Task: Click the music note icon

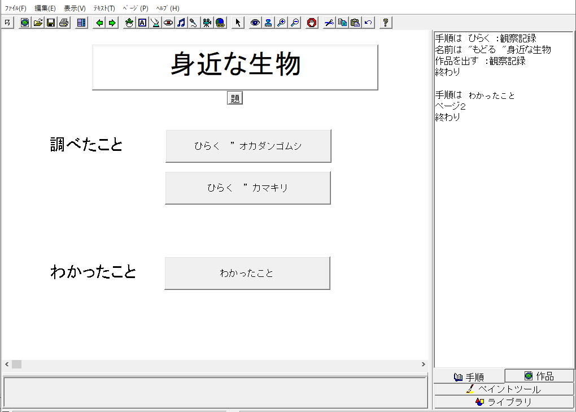Action: [181, 23]
